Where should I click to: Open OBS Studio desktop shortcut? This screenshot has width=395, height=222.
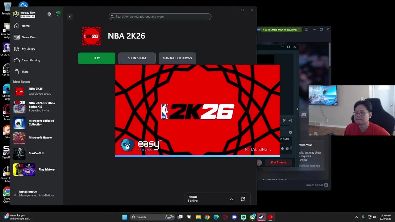click(6, 70)
